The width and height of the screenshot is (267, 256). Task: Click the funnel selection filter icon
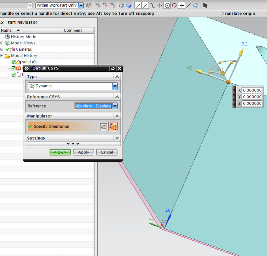pyautogui.click(x=98, y=5)
